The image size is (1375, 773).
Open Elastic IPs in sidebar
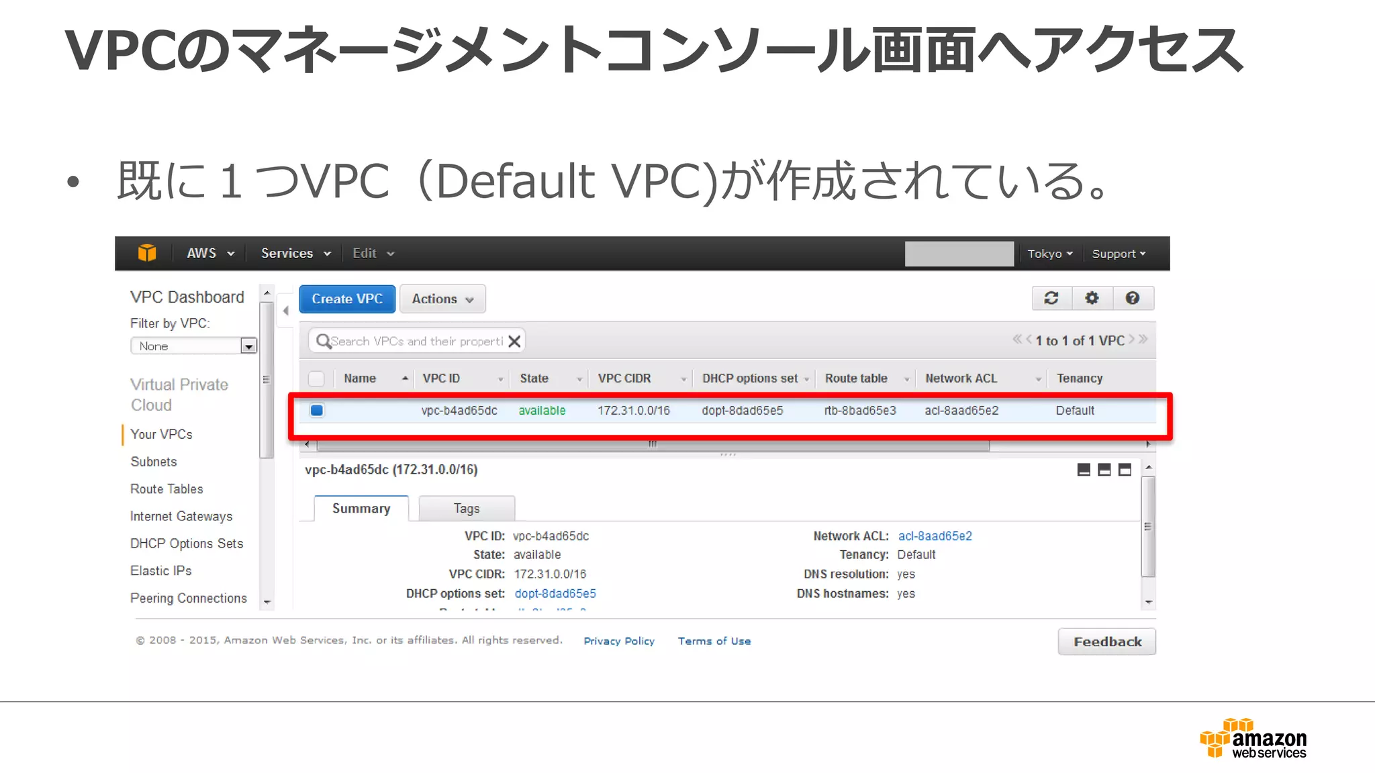pyautogui.click(x=161, y=570)
